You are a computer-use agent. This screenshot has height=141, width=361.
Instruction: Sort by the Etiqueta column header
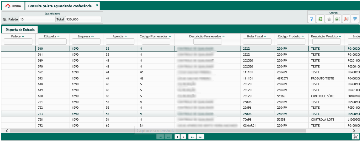[51, 36]
